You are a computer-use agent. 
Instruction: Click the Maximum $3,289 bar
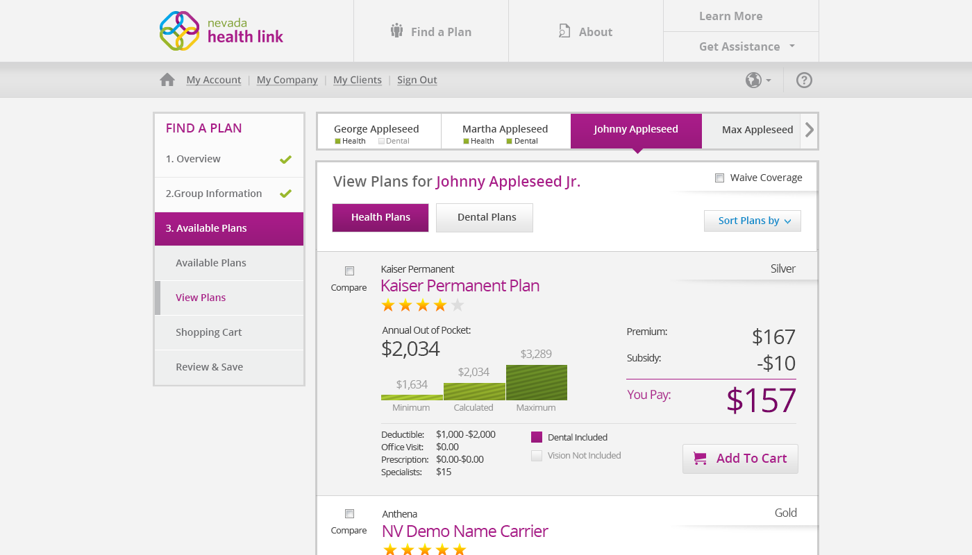(537, 382)
